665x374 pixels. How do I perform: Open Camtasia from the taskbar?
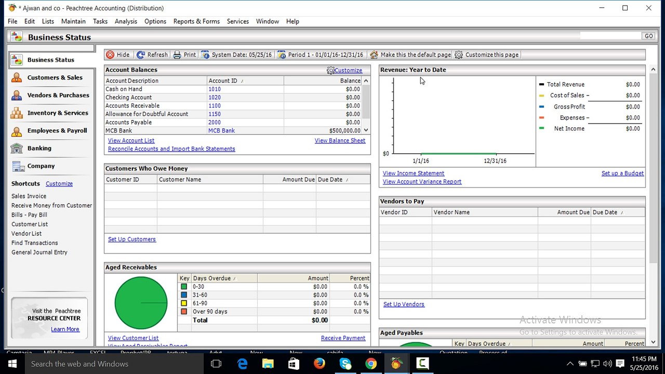point(422,364)
